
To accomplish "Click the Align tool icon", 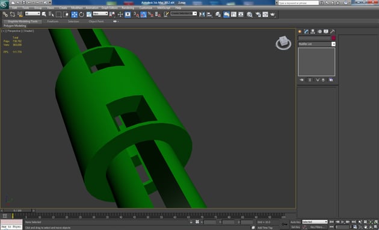I will [209, 14].
